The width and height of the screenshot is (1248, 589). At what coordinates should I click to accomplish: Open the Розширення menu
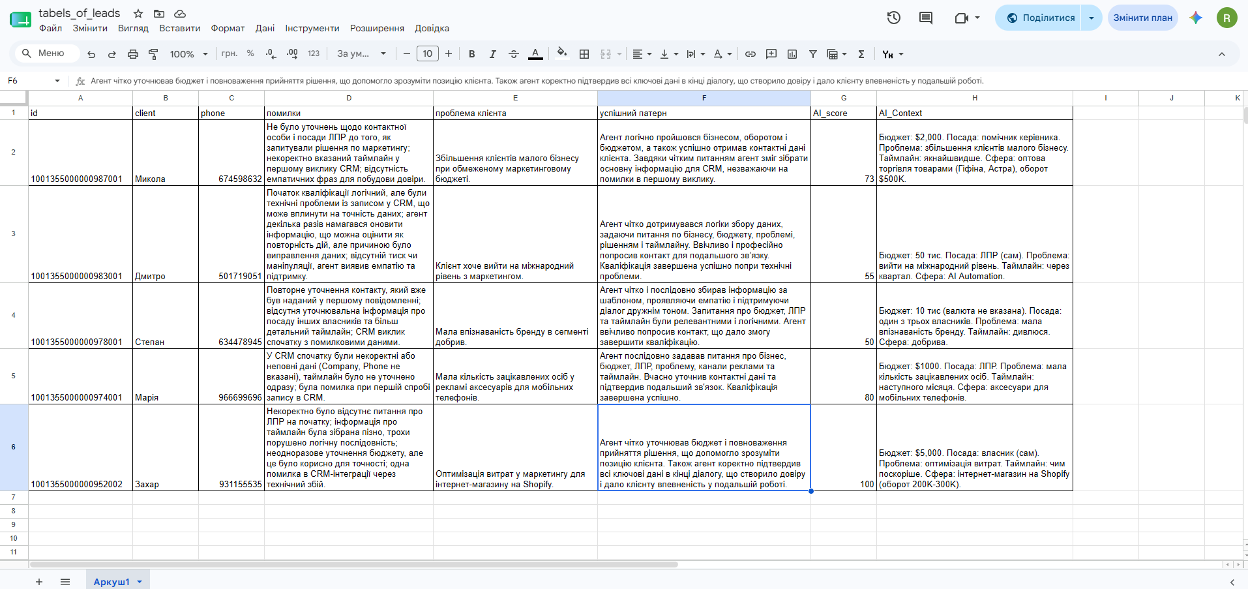coord(377,28)
